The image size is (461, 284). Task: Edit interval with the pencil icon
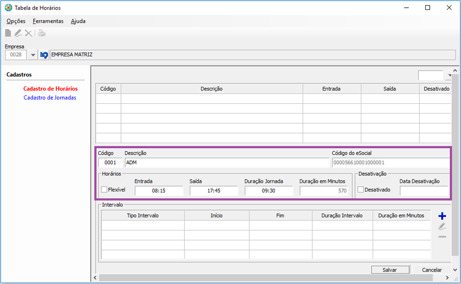[442, 227]
